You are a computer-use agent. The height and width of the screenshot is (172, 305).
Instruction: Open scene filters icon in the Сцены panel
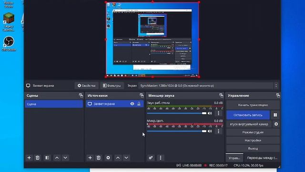47,158
